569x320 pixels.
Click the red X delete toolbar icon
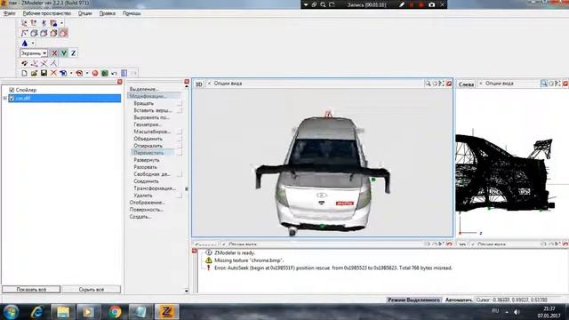tap(53, 73)
